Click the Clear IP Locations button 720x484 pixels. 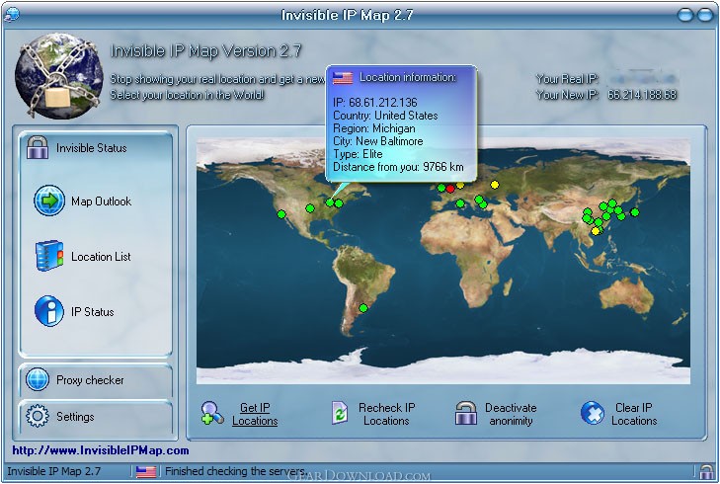click(634, 414)
